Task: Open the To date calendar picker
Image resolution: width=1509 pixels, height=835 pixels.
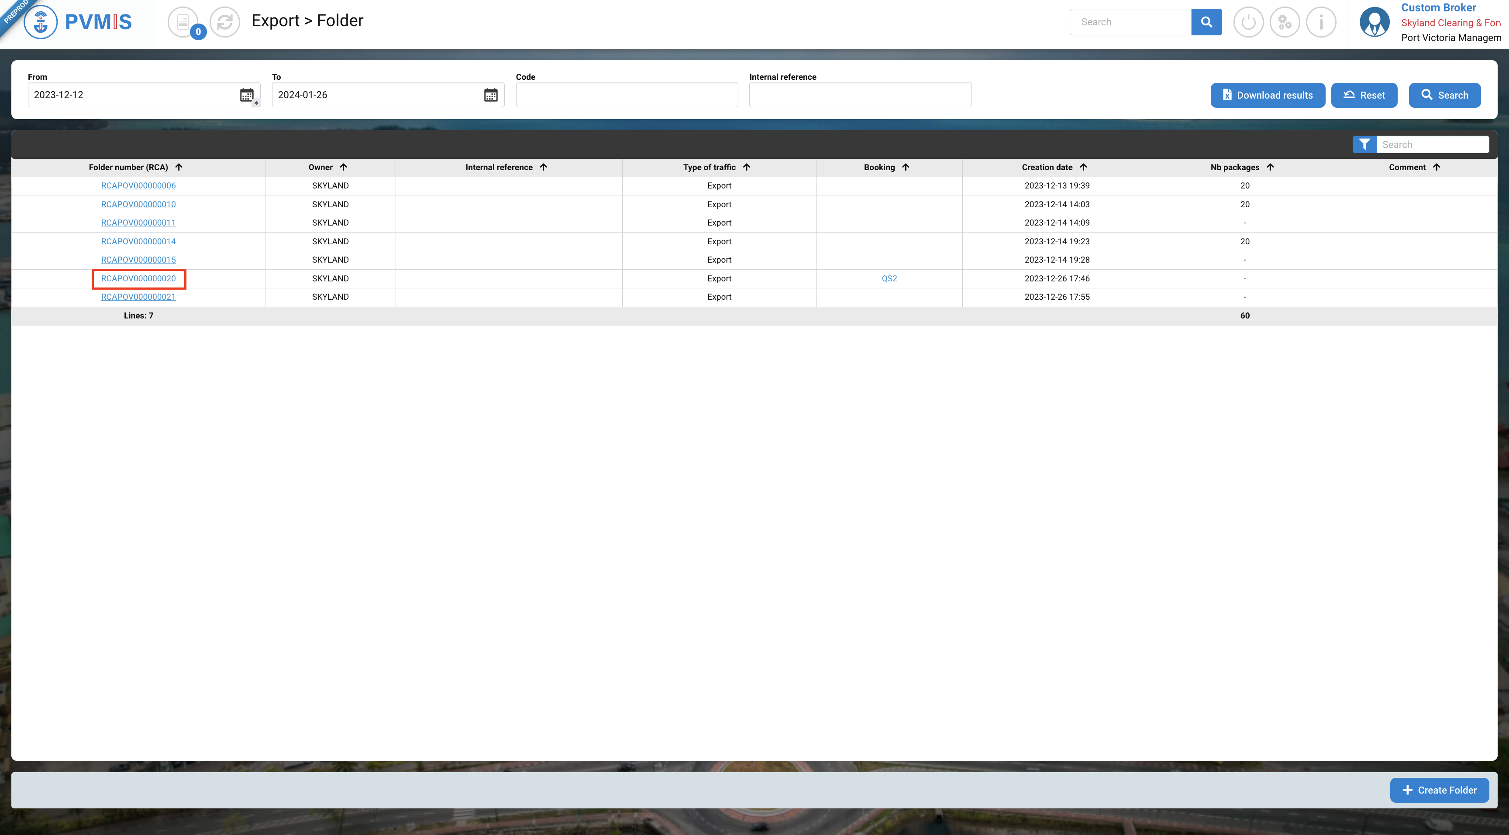Action: pos(490,95)
